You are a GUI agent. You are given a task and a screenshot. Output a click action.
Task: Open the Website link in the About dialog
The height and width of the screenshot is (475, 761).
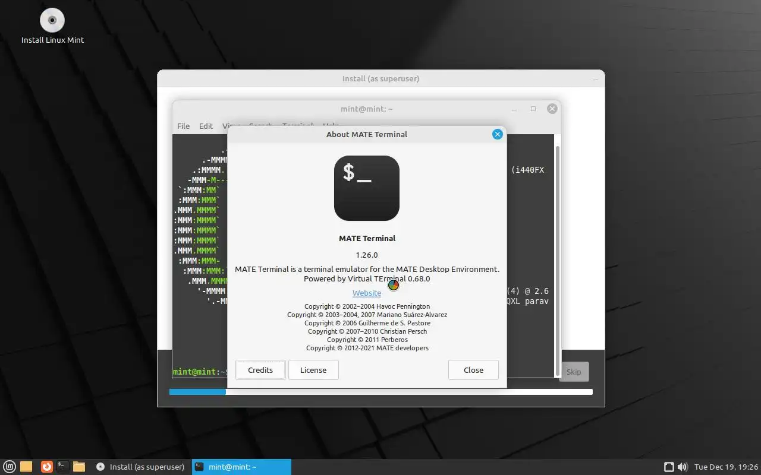click(367, 293)
